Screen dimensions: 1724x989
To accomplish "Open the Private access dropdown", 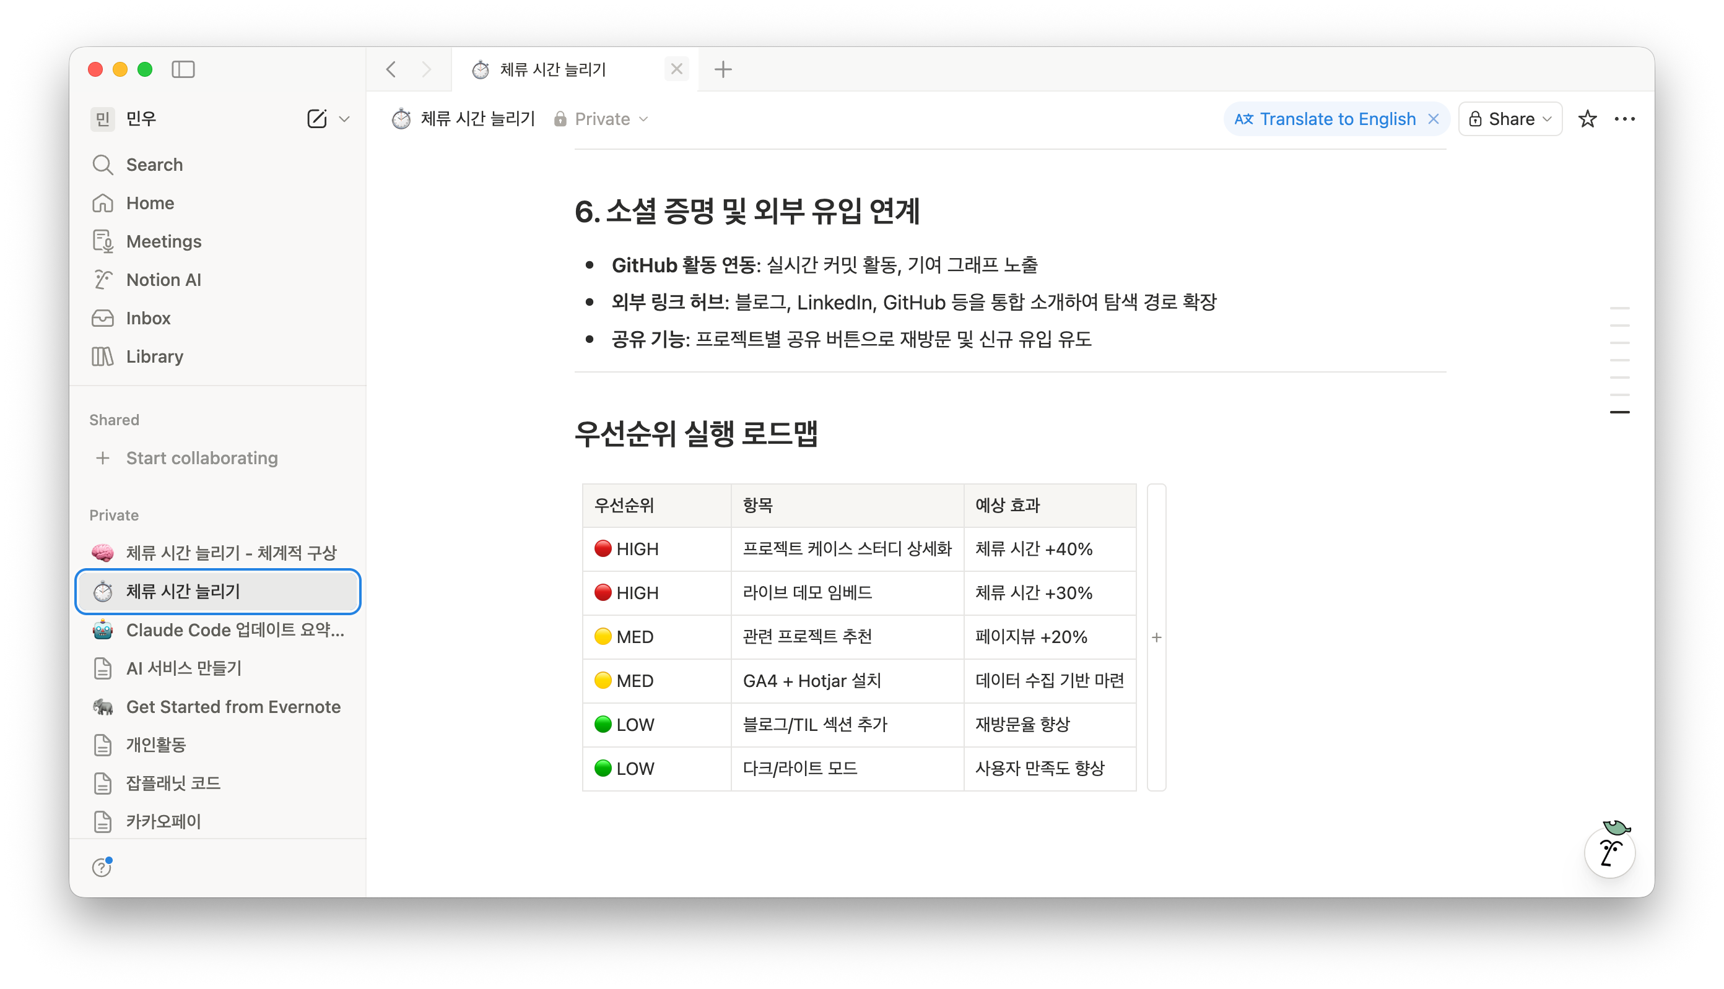I will (x=601, y=119).
